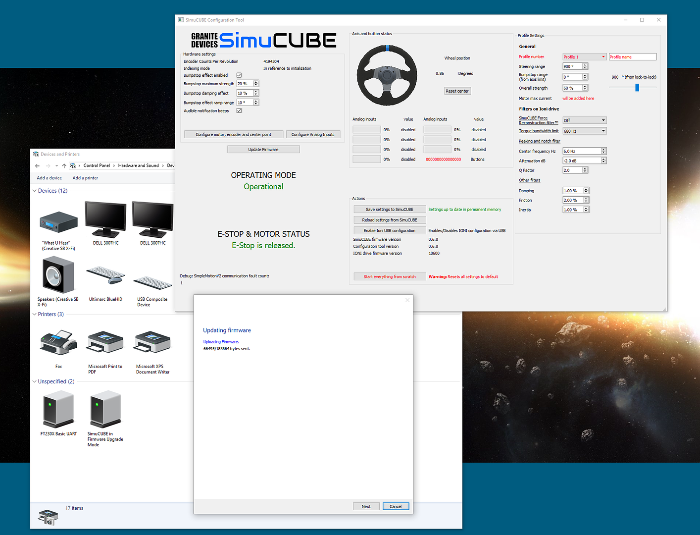Select the Fax printer icon

[58, 342]
